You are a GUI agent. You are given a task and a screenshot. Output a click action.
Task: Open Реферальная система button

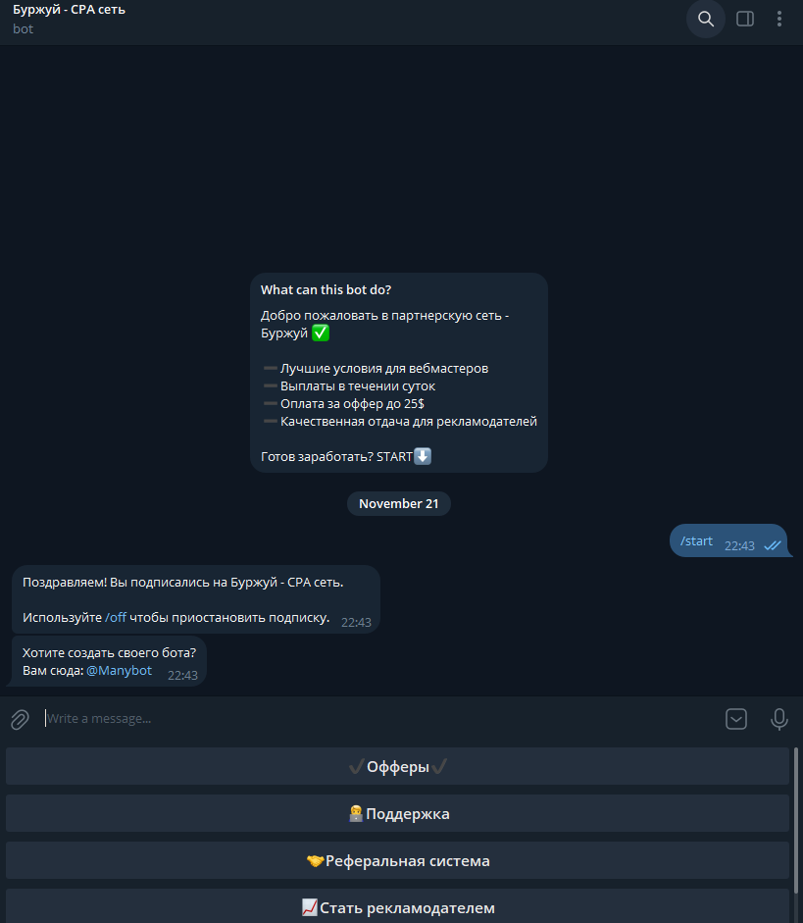[x=397, y=860]
